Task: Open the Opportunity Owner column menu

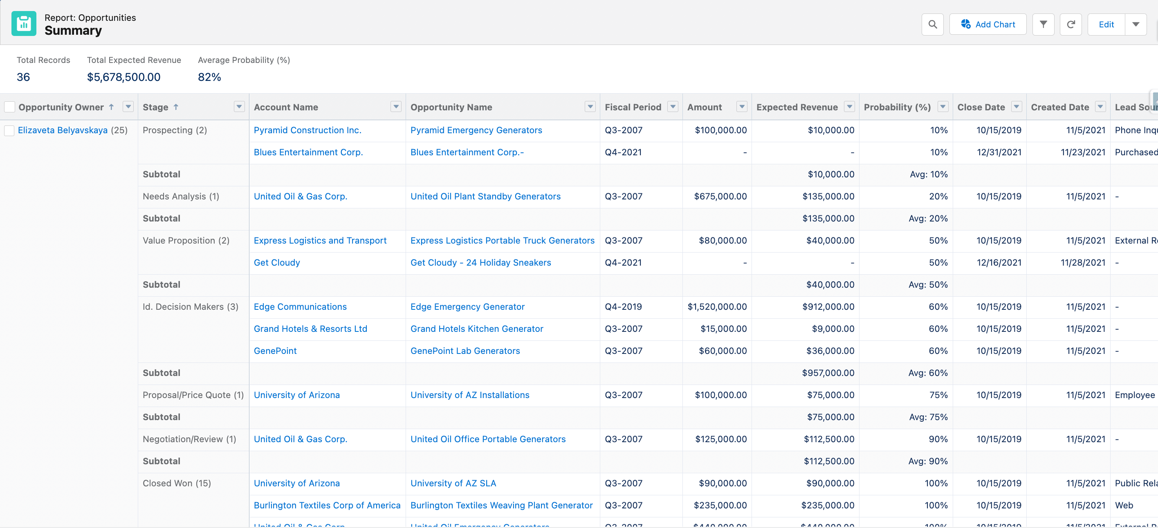Action: click(x=128, y=107)
